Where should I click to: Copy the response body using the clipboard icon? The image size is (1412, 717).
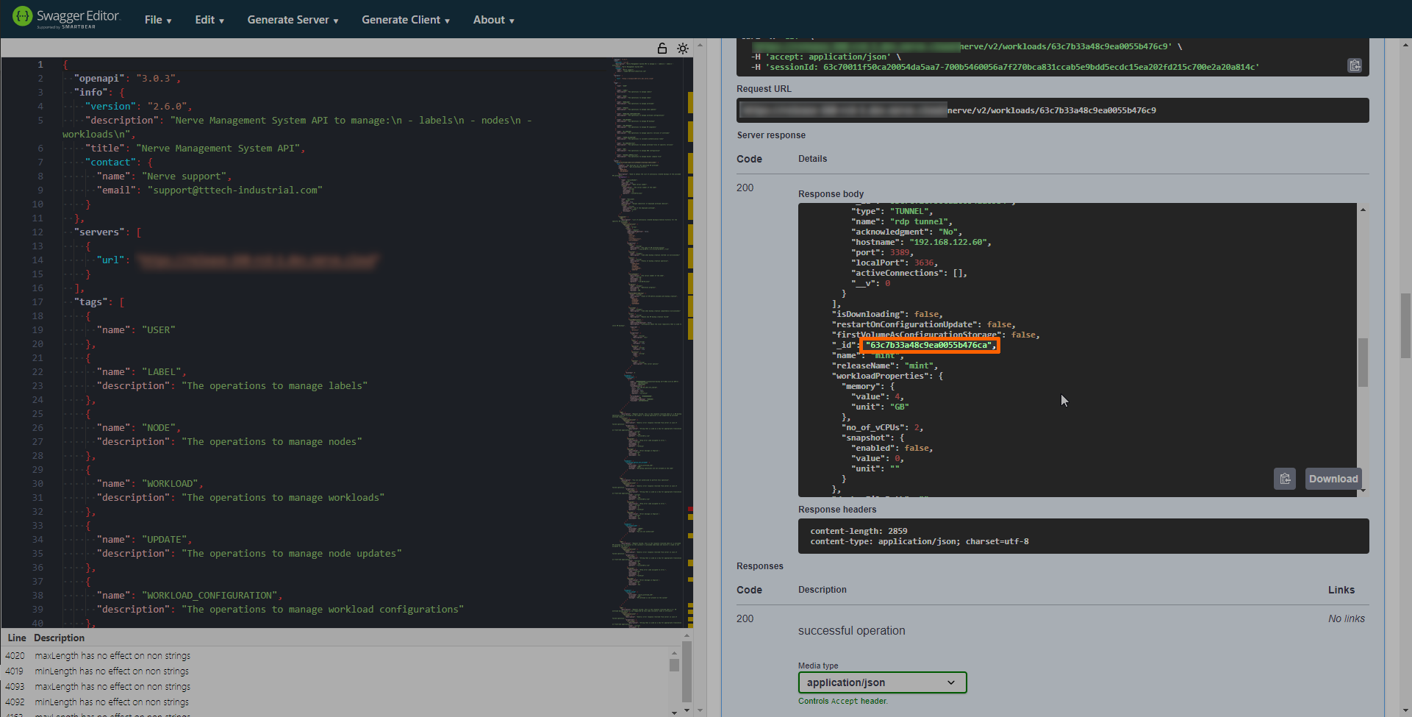[1285, 479]
